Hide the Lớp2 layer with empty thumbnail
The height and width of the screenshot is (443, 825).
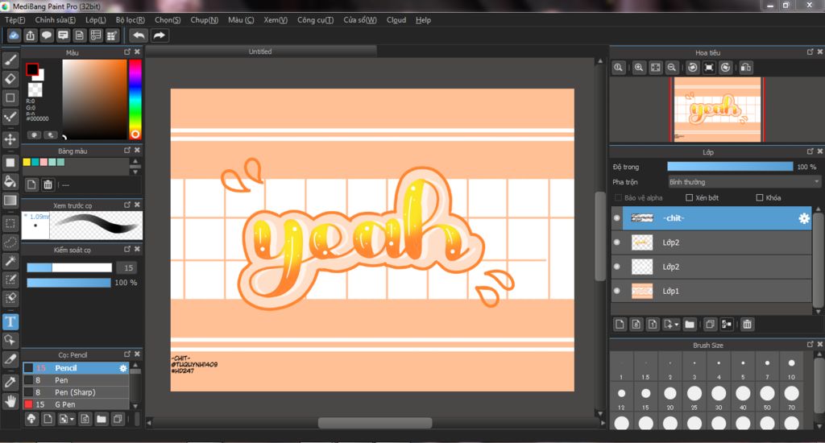(616, 267)
